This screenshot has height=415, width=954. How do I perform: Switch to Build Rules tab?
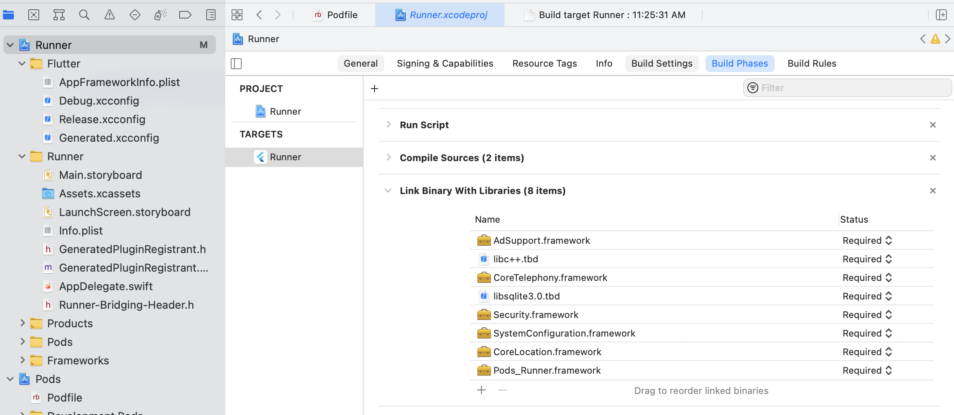point(812,64)
